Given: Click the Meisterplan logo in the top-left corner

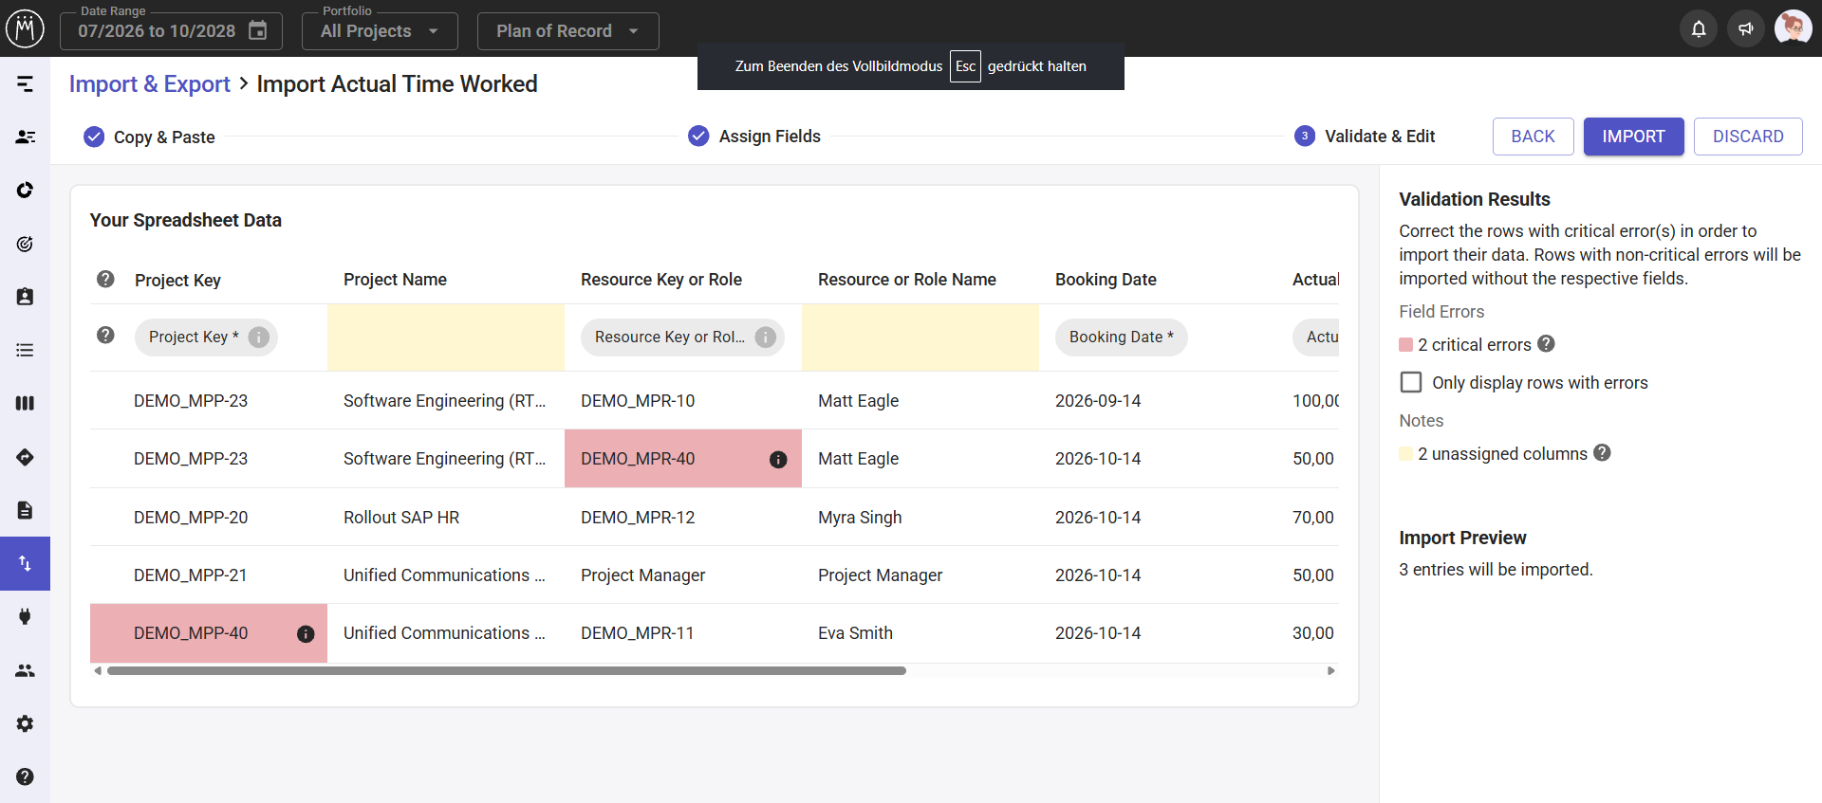Looking at the screenshot, I should [26, 28].
